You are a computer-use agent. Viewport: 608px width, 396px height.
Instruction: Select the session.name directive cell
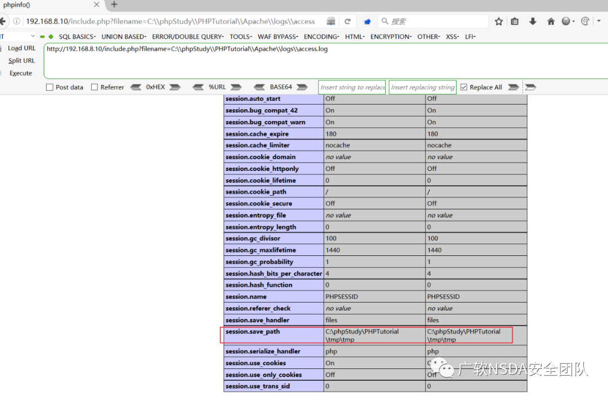coord(274,297)
